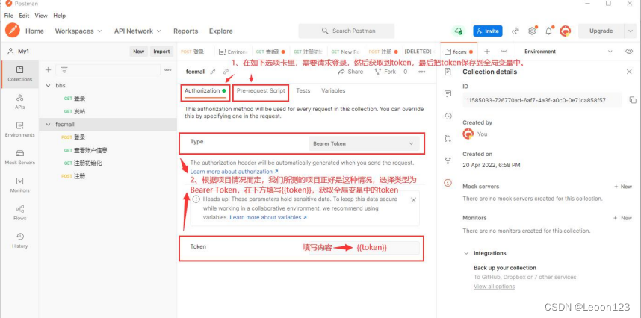Copy the collection ID icon
Viewport: 641px width, 318px height.
[633, 100]
